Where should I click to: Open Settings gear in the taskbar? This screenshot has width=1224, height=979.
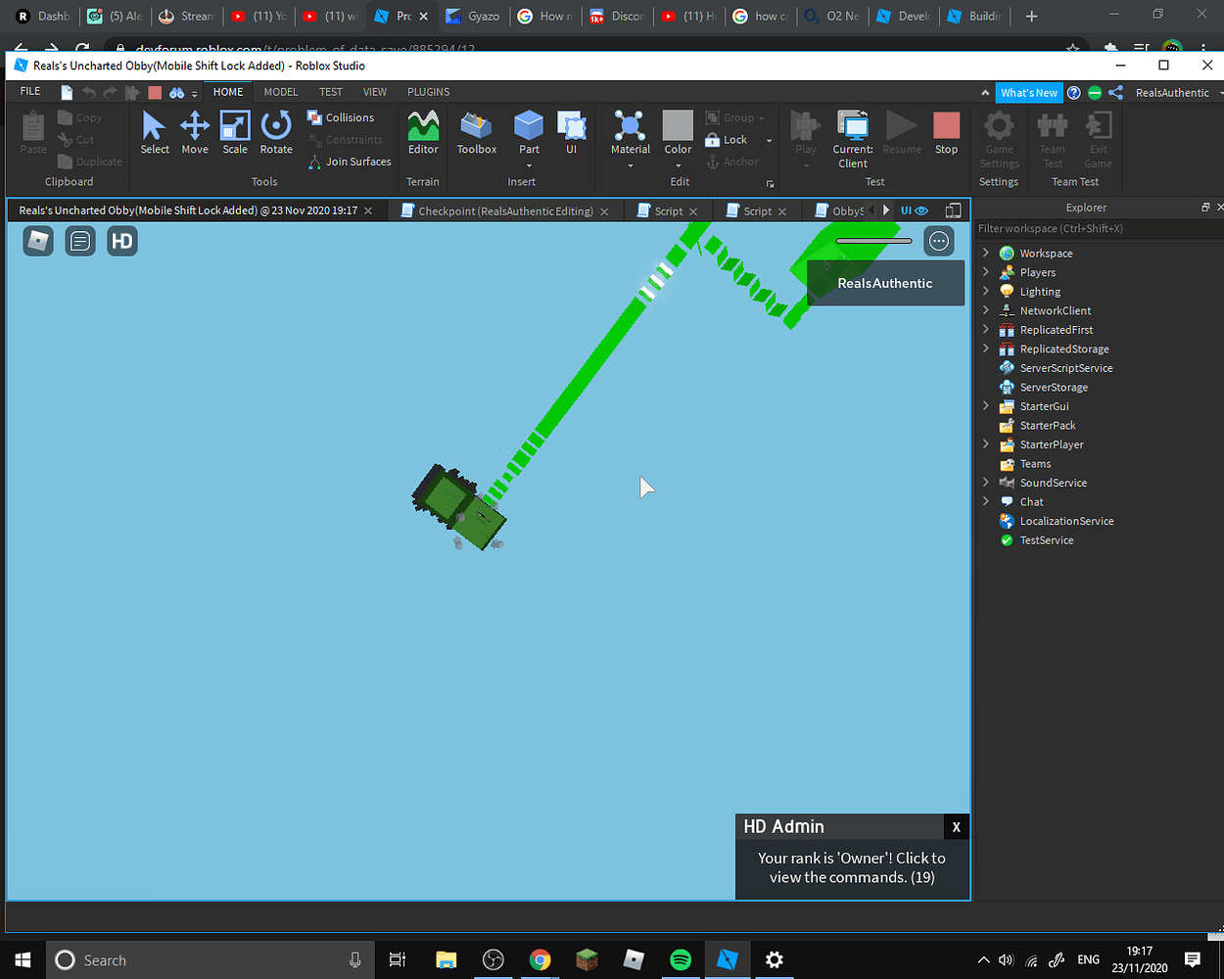click(x=775, y=959)
